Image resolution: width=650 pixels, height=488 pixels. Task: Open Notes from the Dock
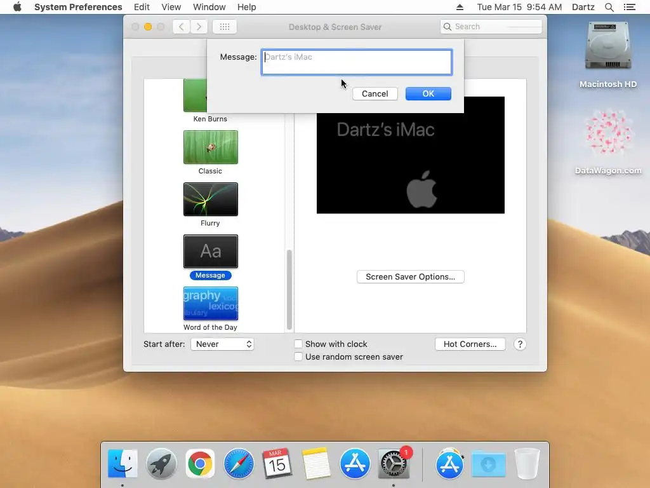tap(316, 463)
